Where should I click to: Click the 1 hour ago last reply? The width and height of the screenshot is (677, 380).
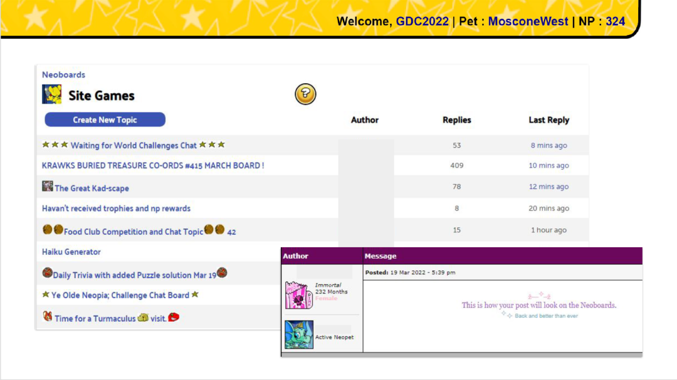pyautogui.click(x=548, y=230)
